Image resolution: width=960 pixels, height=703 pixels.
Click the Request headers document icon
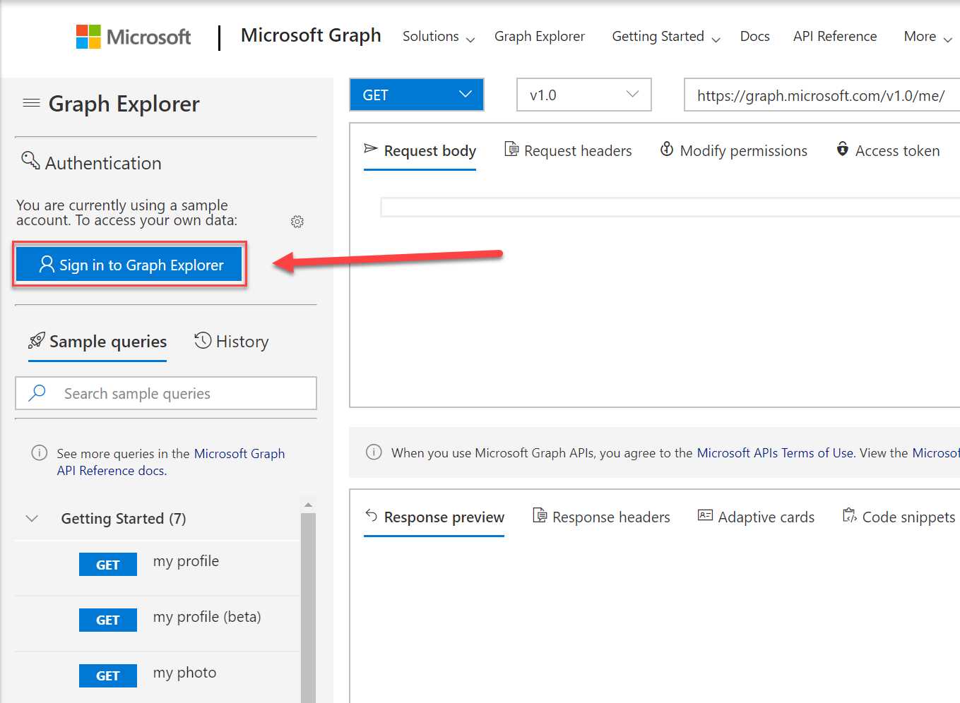[511, 149]
